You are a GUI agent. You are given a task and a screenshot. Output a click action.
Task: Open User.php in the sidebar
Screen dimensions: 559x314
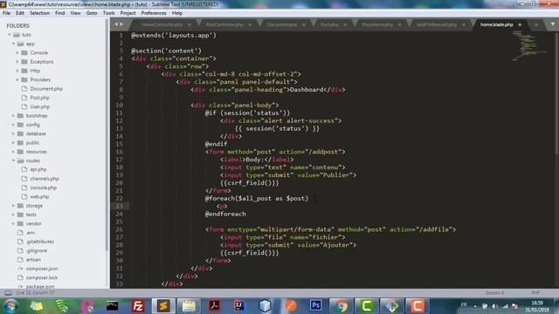pyautogui.click(x=39, y=106)
